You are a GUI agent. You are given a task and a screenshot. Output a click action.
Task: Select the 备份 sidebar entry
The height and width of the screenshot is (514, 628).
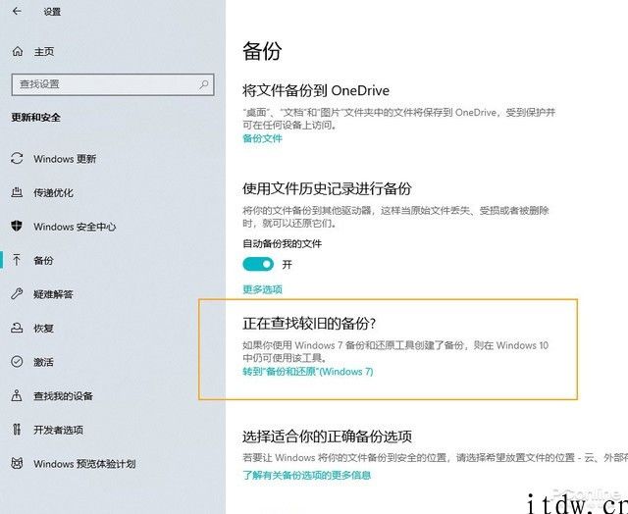43,261
